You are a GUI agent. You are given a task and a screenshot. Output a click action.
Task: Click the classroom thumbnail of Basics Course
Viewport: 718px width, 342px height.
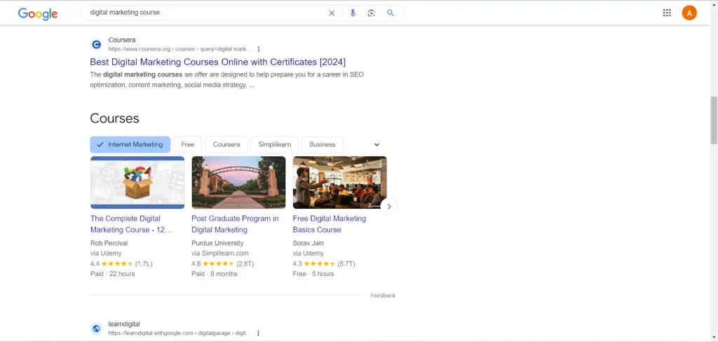[x=340, y=182]
